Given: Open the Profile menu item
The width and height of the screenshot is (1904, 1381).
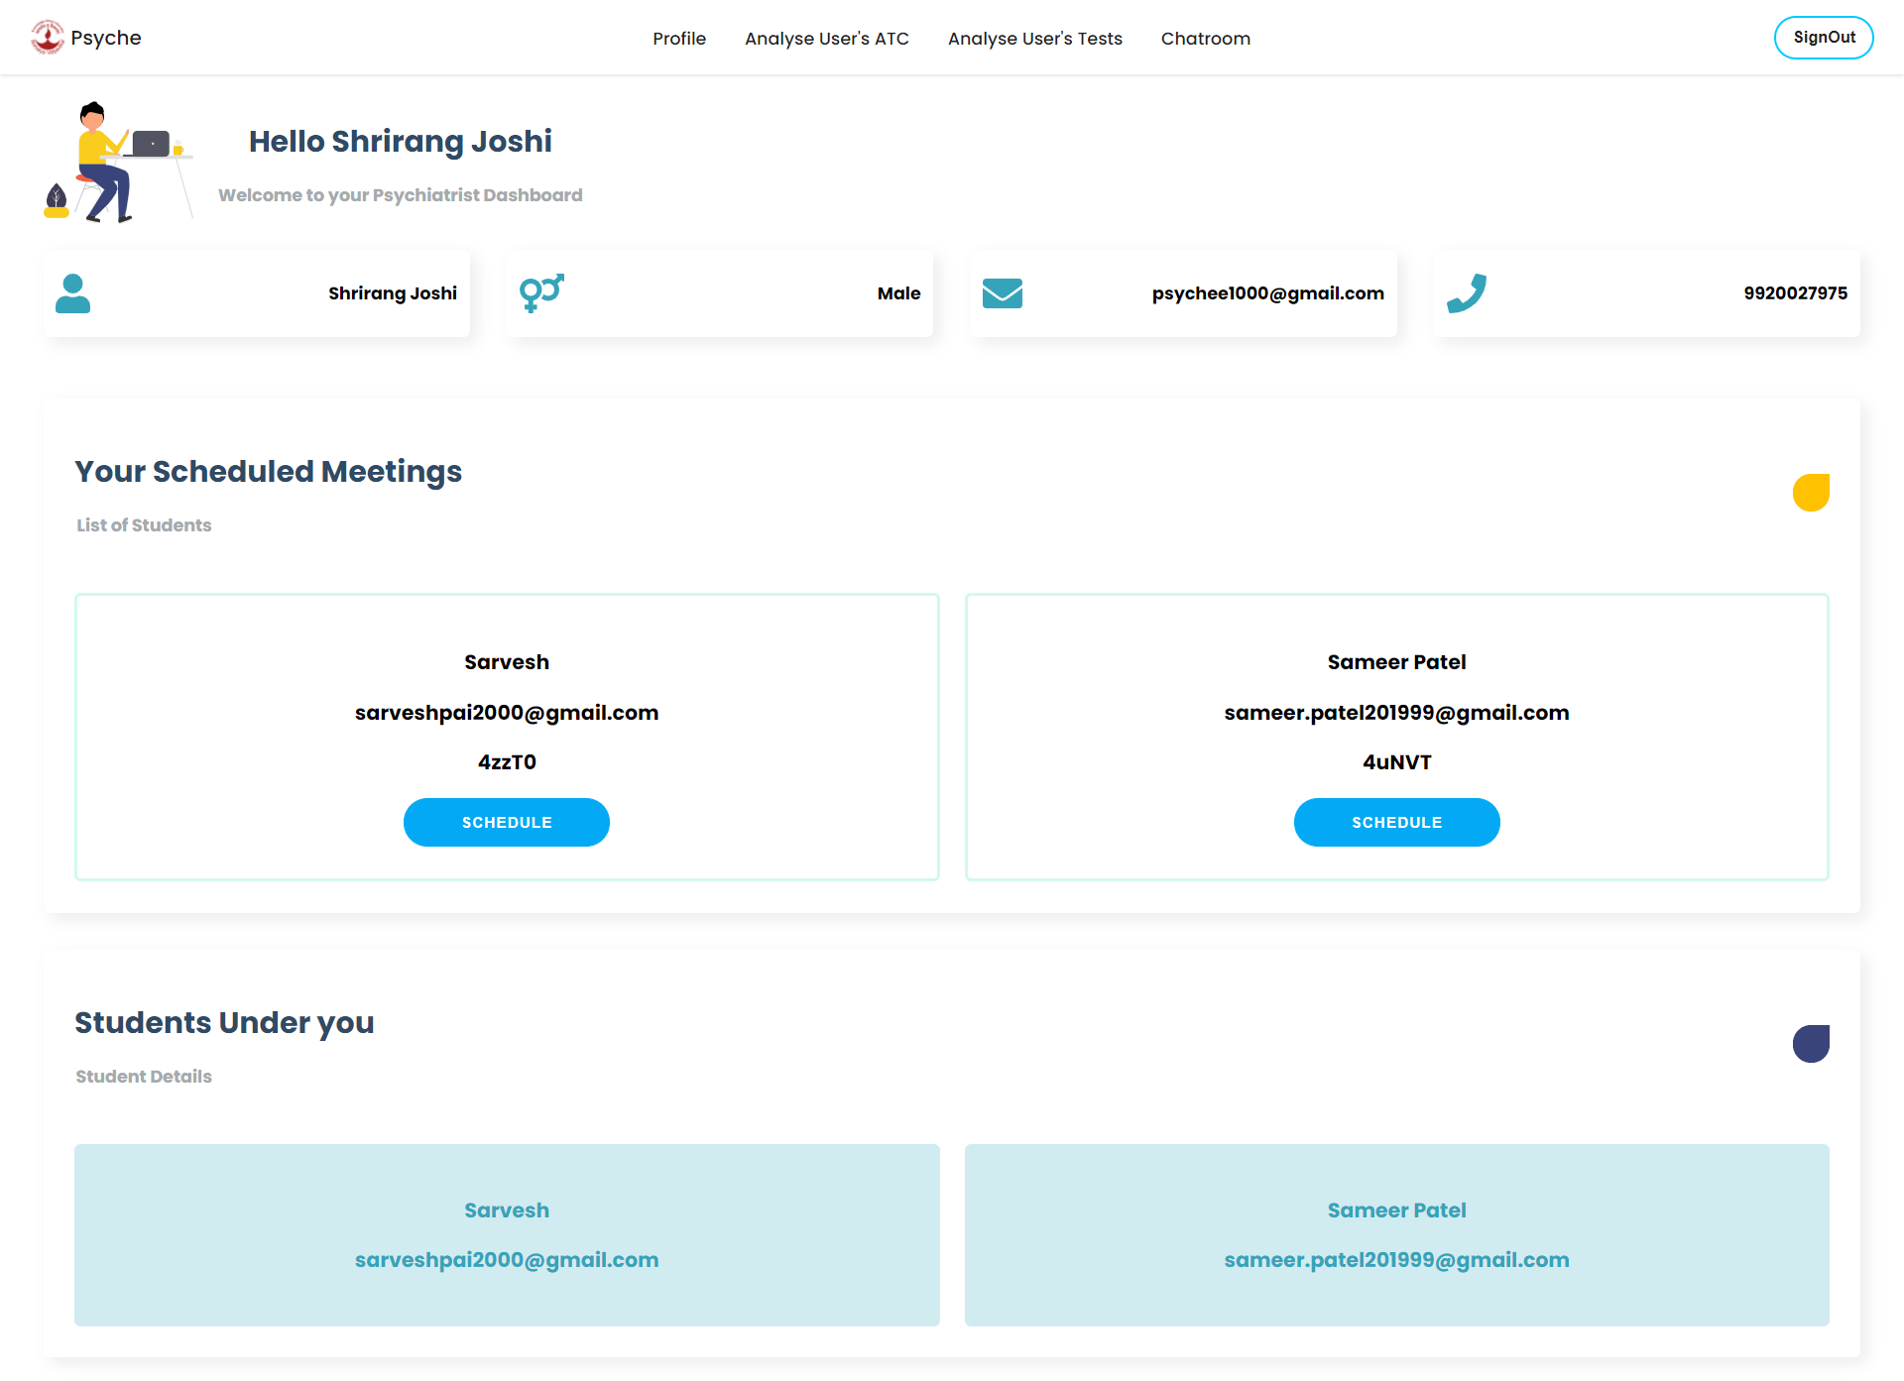Looking at the screenshot, I should point(679,39).
